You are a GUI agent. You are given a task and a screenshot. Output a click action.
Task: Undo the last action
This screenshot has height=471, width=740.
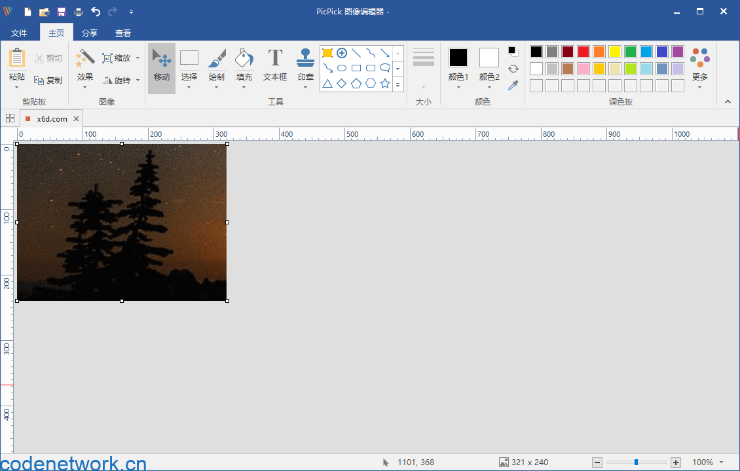(x=96, y=12)
